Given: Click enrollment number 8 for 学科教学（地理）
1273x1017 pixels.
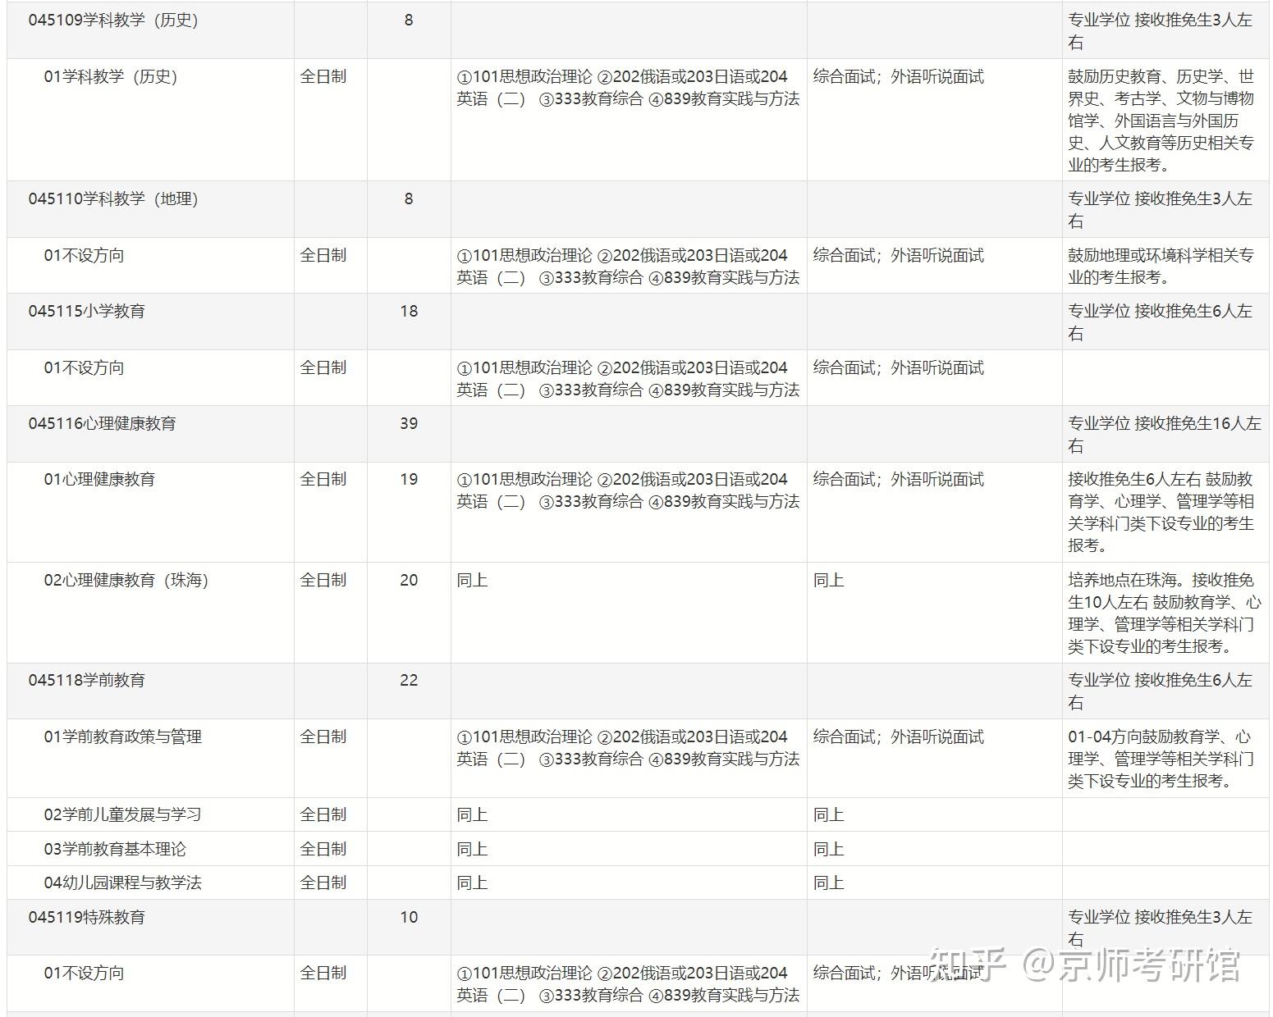Looking at the screenshot, I should click(409, 199).
